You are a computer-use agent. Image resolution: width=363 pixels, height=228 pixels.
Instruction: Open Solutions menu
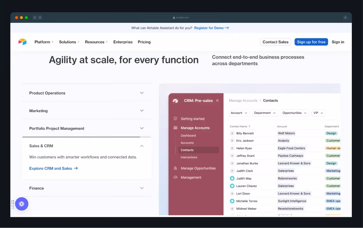pos(69,42)
